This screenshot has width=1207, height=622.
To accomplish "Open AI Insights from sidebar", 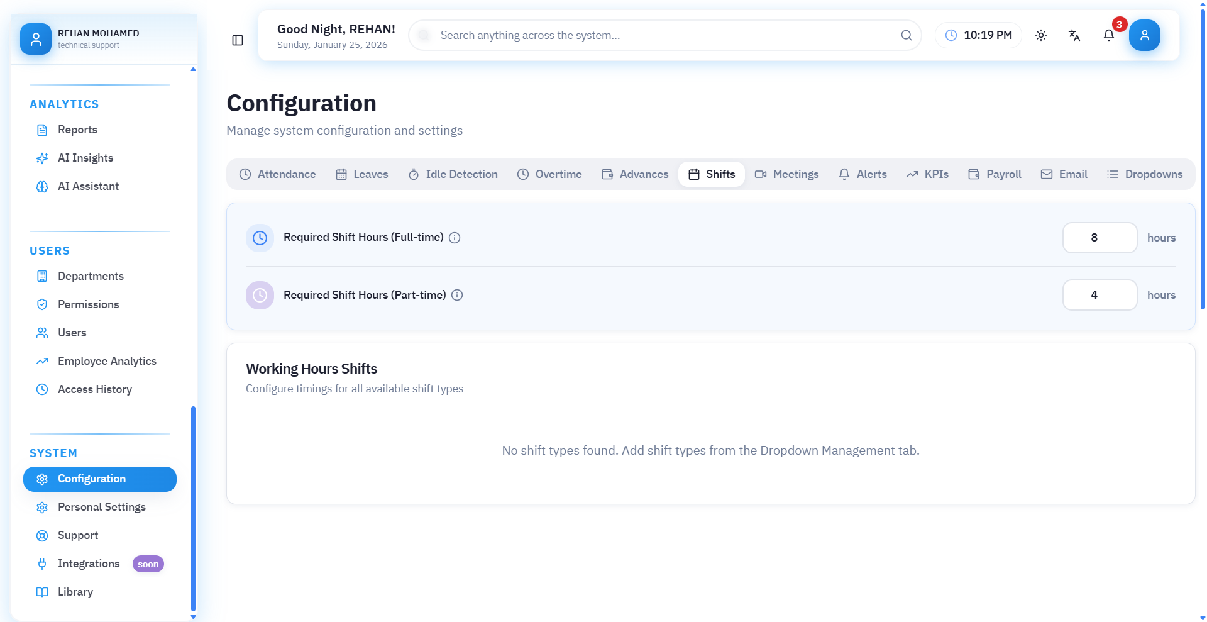I will pos(85,158).
